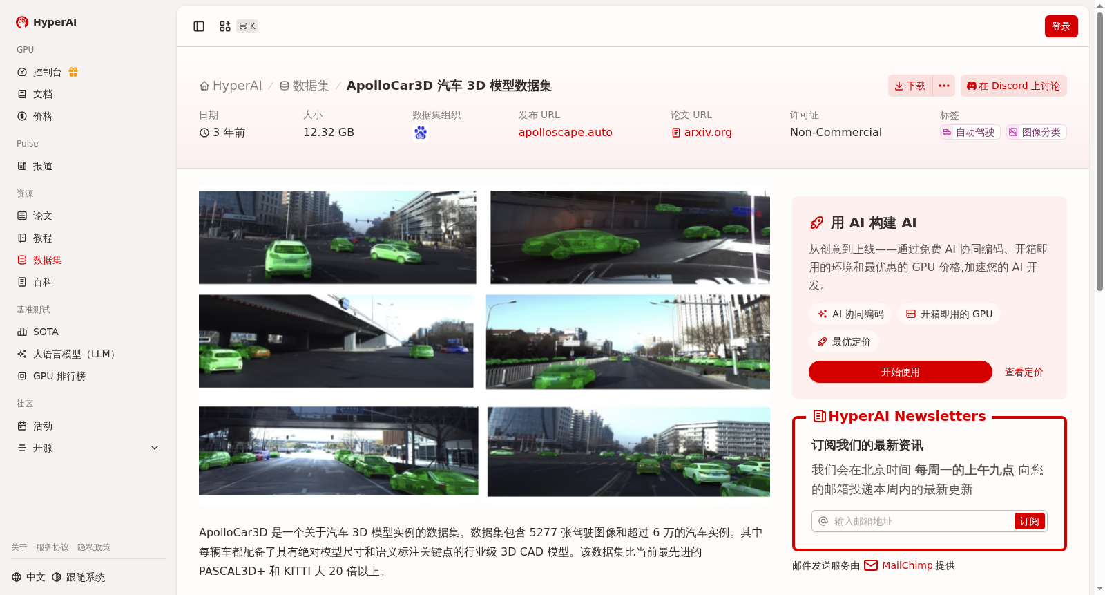Open the three-dots more options menu
Image resolution: width=1105 pixels, height=595 pixels.
click(944, 86)
